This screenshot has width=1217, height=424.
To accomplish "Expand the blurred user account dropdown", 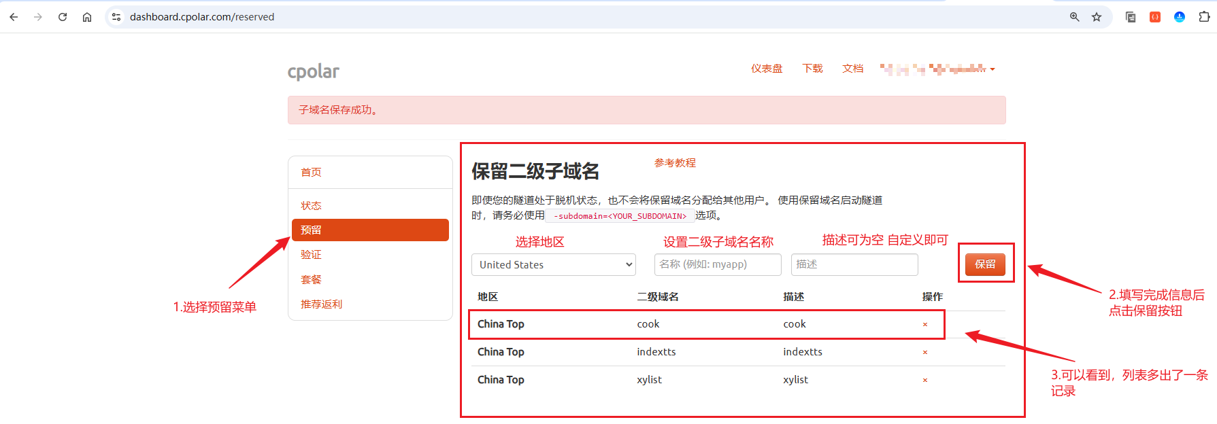I will (x=937, y=69).
